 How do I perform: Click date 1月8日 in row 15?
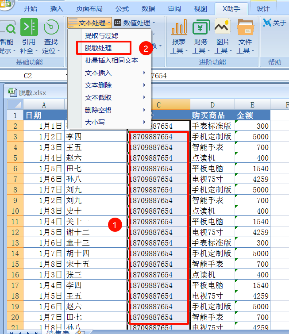44,264
